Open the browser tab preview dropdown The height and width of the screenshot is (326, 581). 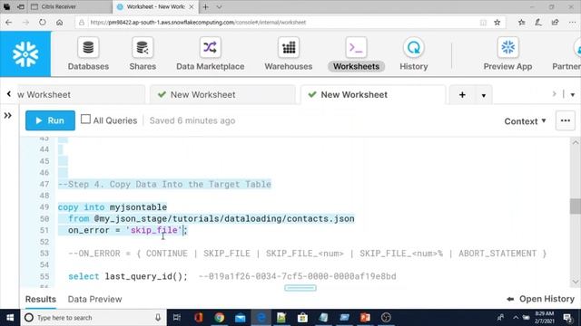tap(219, 6)
